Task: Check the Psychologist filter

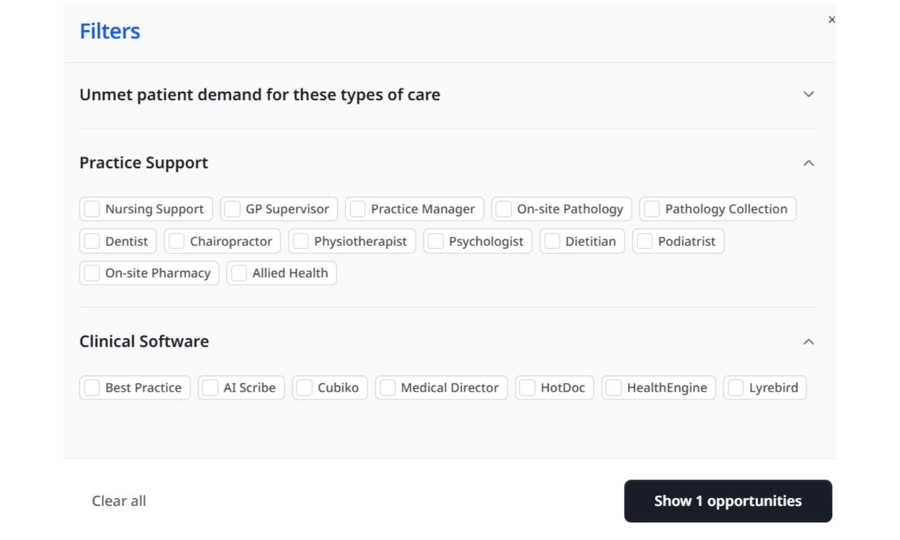Action: [434, 241]
